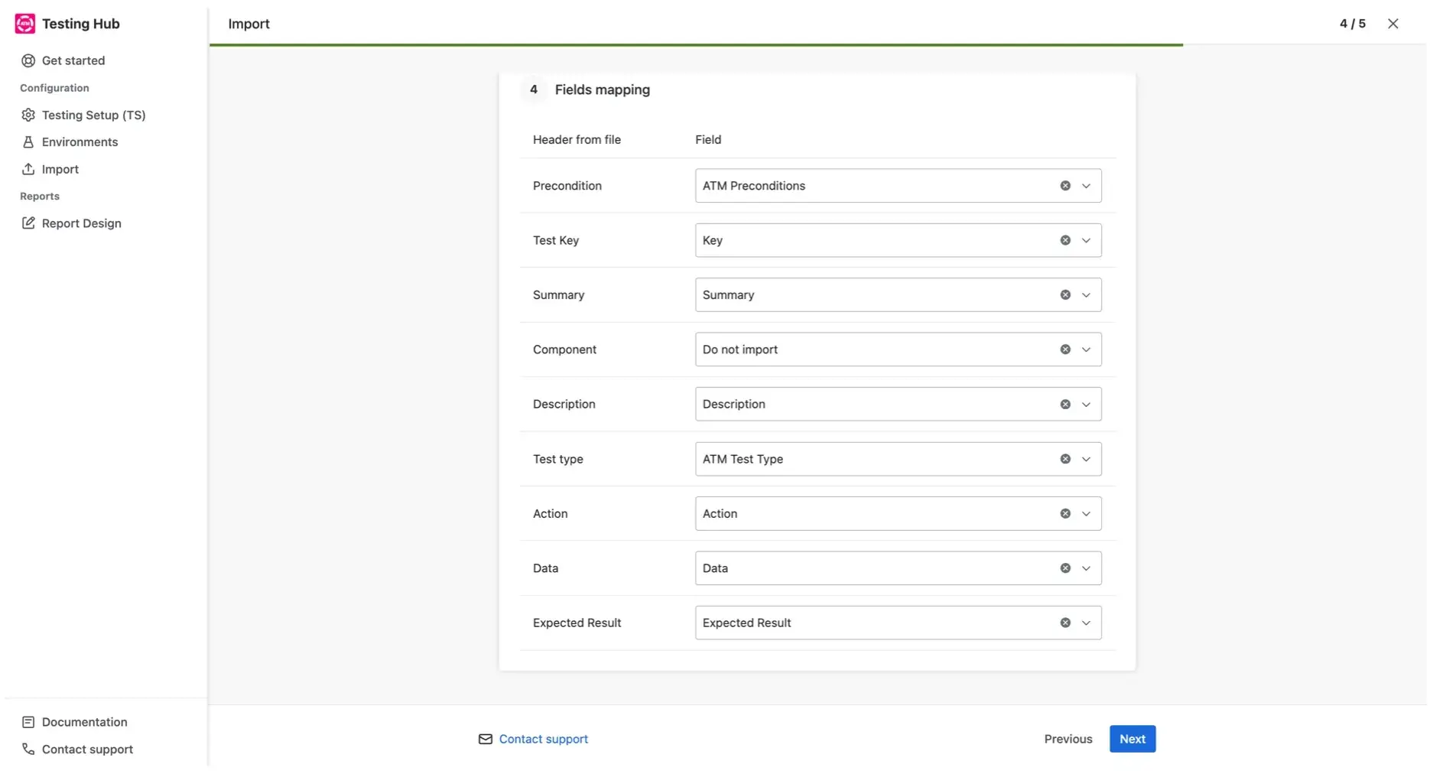The width and height of the screenshot is (1430, 774).
Task: Select Import in the sidebar navigation
Action: coord(60,169)
